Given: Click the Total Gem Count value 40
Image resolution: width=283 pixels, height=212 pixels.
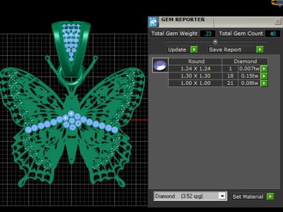Looking at the screenshot, I should pyautogui.click(x=273, y=34).
